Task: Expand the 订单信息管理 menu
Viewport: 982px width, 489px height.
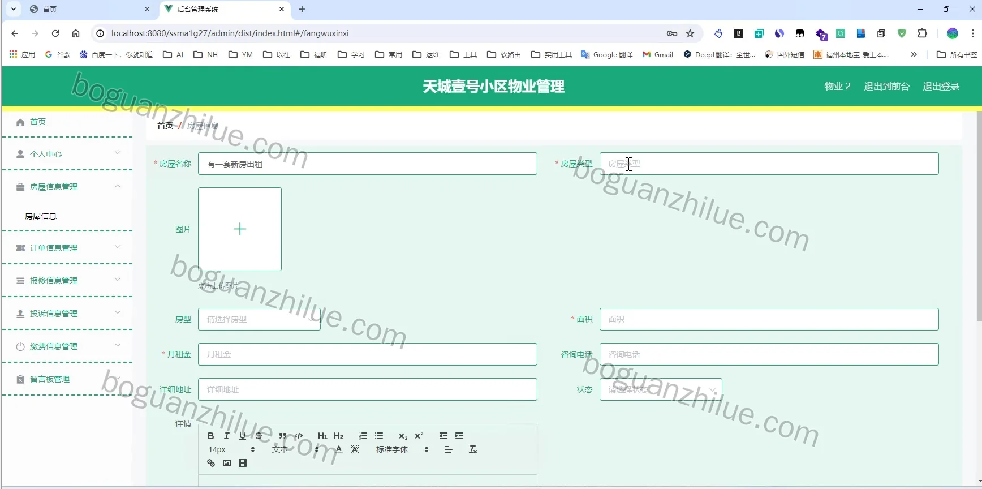Action: coord(67,248)
